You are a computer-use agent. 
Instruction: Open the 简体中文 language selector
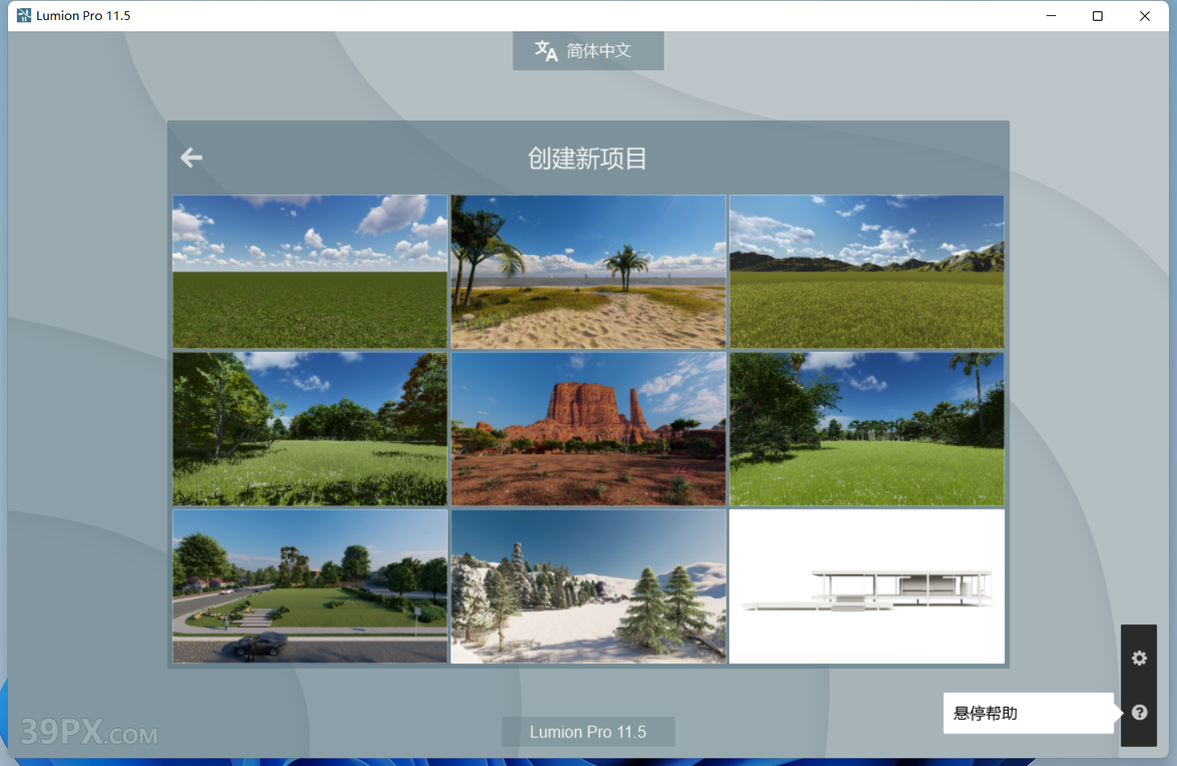[x=587, y=51]
